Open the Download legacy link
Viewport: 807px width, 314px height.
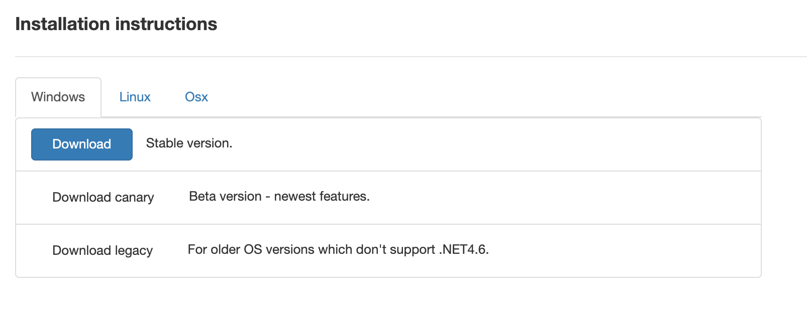click(x=103, y=250)
